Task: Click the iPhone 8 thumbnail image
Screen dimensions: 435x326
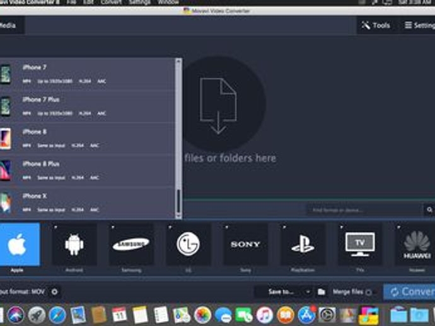Action: click(6, 138)
